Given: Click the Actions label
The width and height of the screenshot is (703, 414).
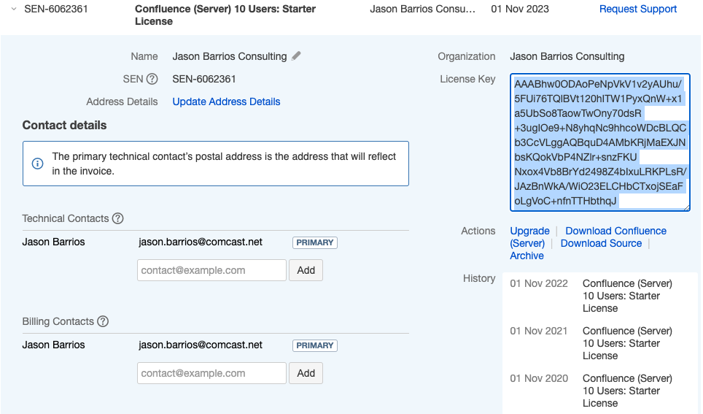Looking at the screenshot, I should tap(478, 231).
